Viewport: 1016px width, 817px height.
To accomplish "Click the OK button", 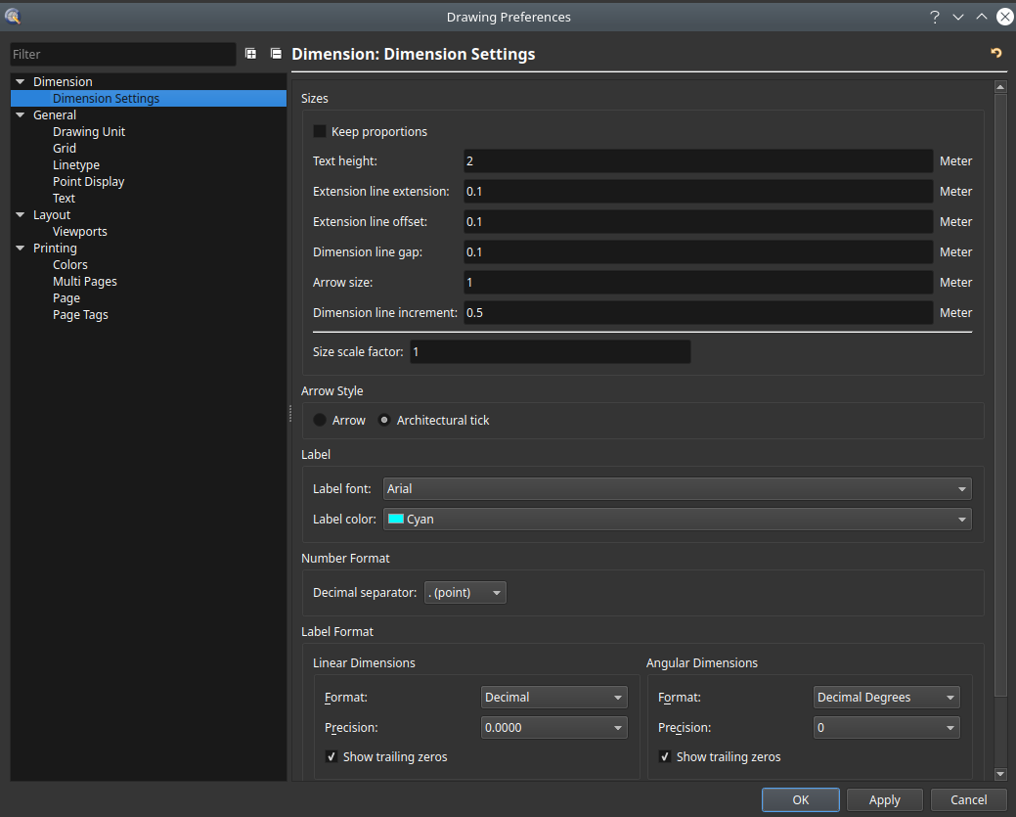I will pyautogui.click(x=801, y=800).
